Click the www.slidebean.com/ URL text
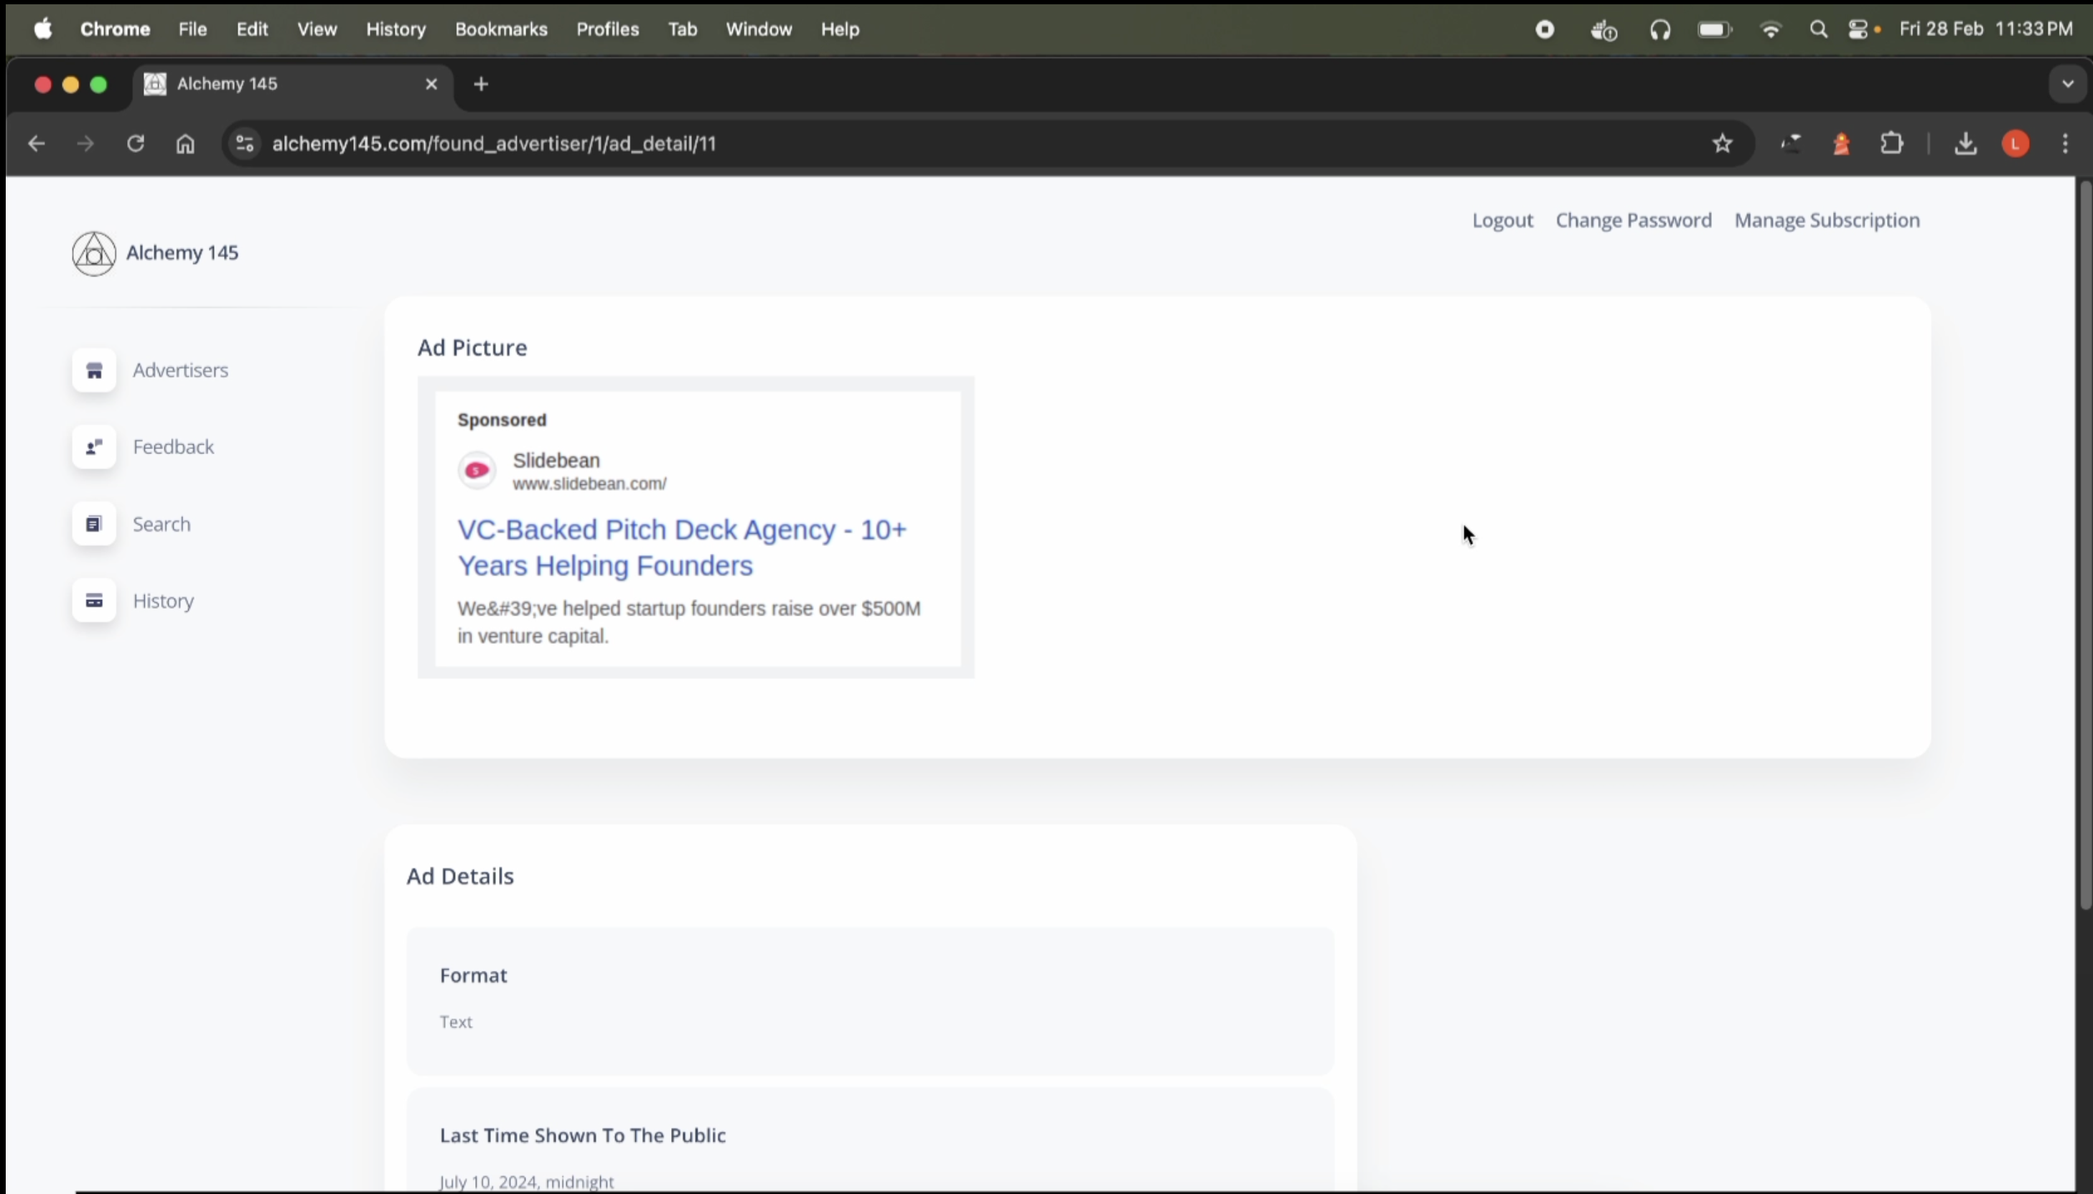This screenshot has height=1194, width=2093. pos(590,484)
